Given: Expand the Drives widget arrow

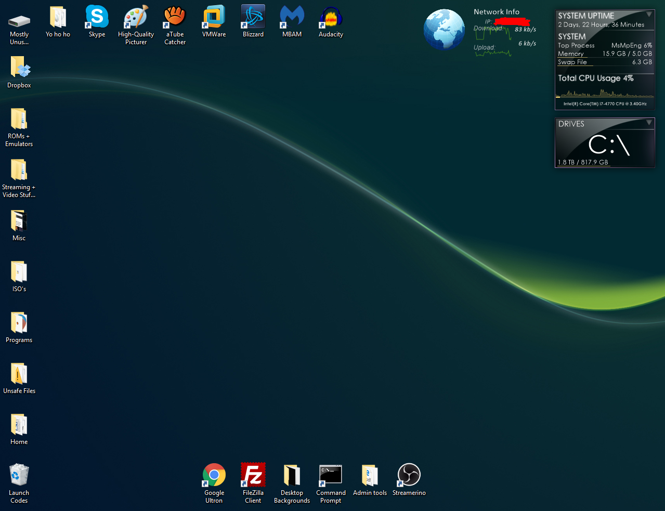Looking at the screenshot, I should point(649,123).
